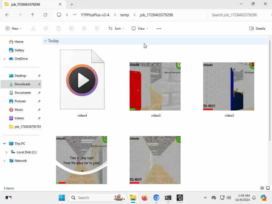The width and height of the screenshot is (272, 204).
Task: Expand the OneDrive tree node
Action: (x=4, y=59)
